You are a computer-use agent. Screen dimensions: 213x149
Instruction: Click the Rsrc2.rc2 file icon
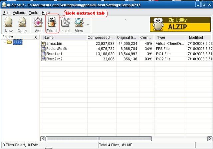pos(43,59)
